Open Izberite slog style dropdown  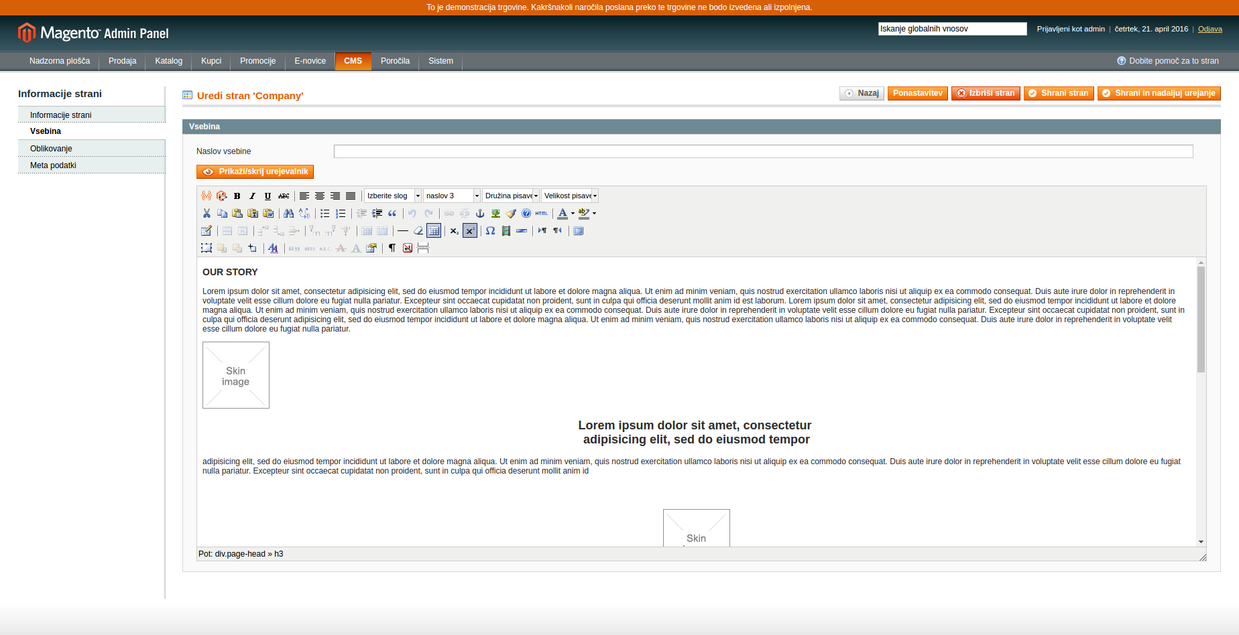pyautogui.click(x=393, y=196)
